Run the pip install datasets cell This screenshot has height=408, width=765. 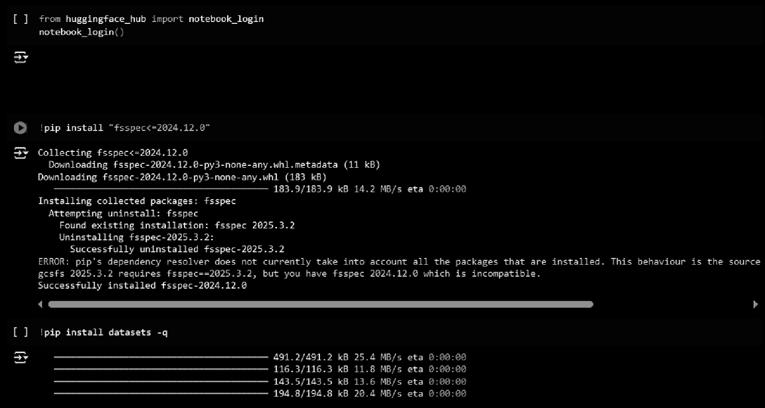21,332
